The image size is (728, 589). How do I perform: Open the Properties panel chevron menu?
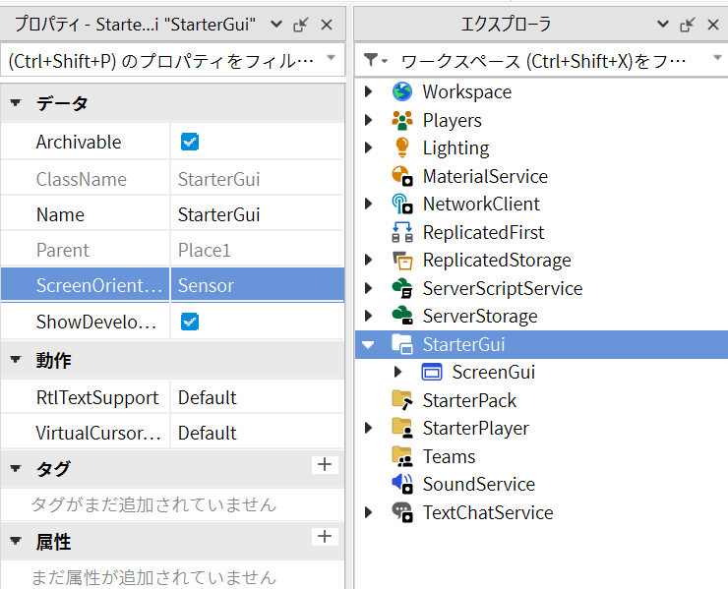tap(276, 25)
